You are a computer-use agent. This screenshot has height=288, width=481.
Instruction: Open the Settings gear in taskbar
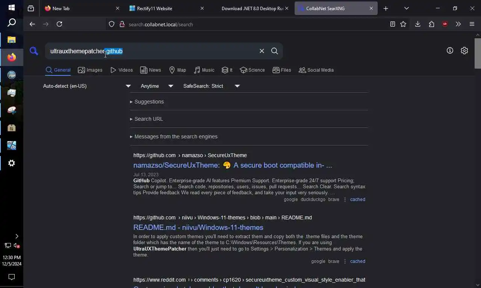point(11,163)
